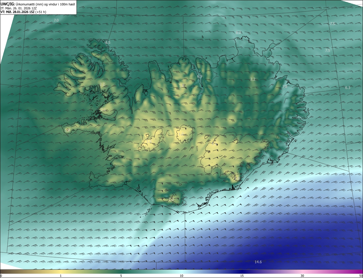Click the '50' tick on the colour scale
This screenshot has width=363, height=278.
[x=361, y=276]
